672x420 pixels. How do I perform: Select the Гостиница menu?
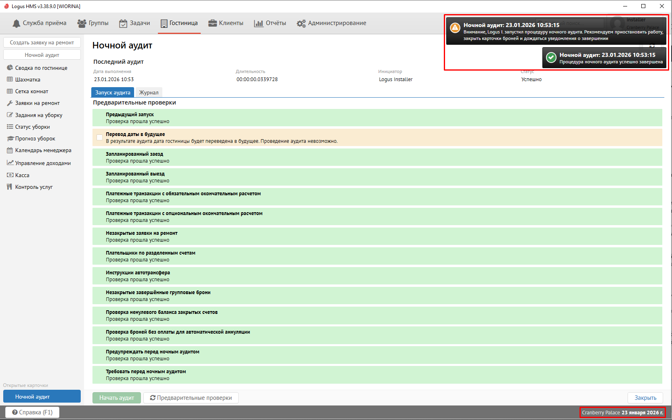(x=179, y=23)
